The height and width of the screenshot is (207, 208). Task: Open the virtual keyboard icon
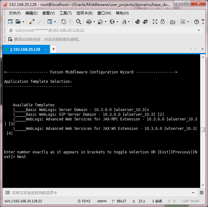173,22
